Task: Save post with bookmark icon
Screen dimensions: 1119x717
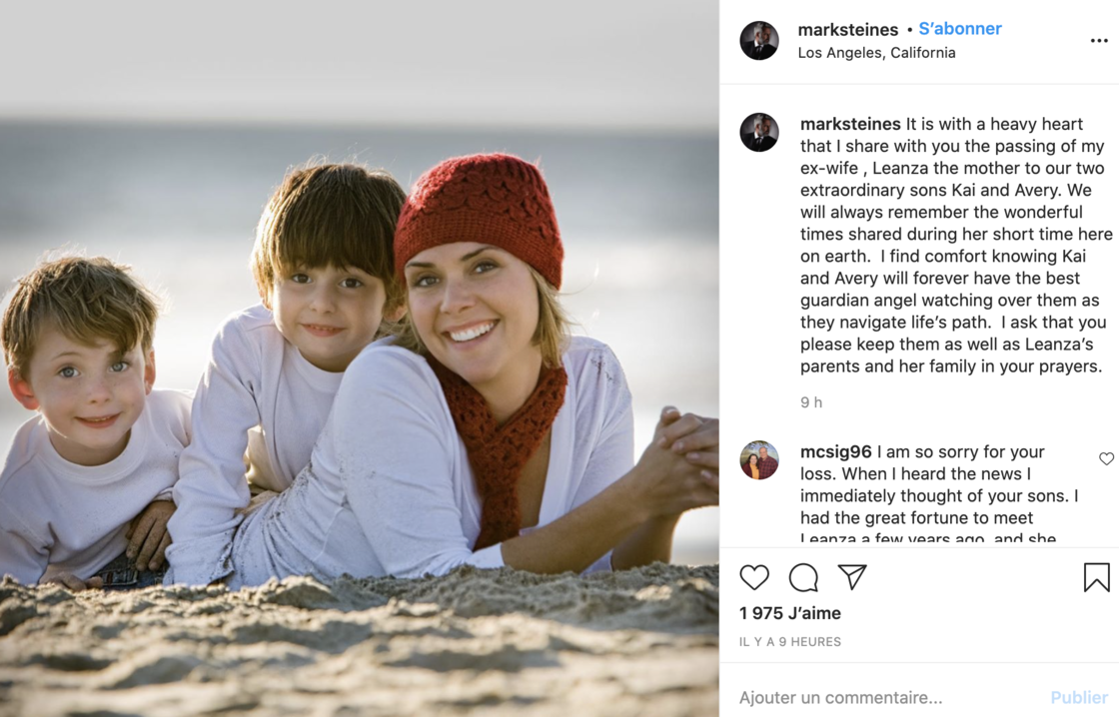Action: pos(1096,577)
